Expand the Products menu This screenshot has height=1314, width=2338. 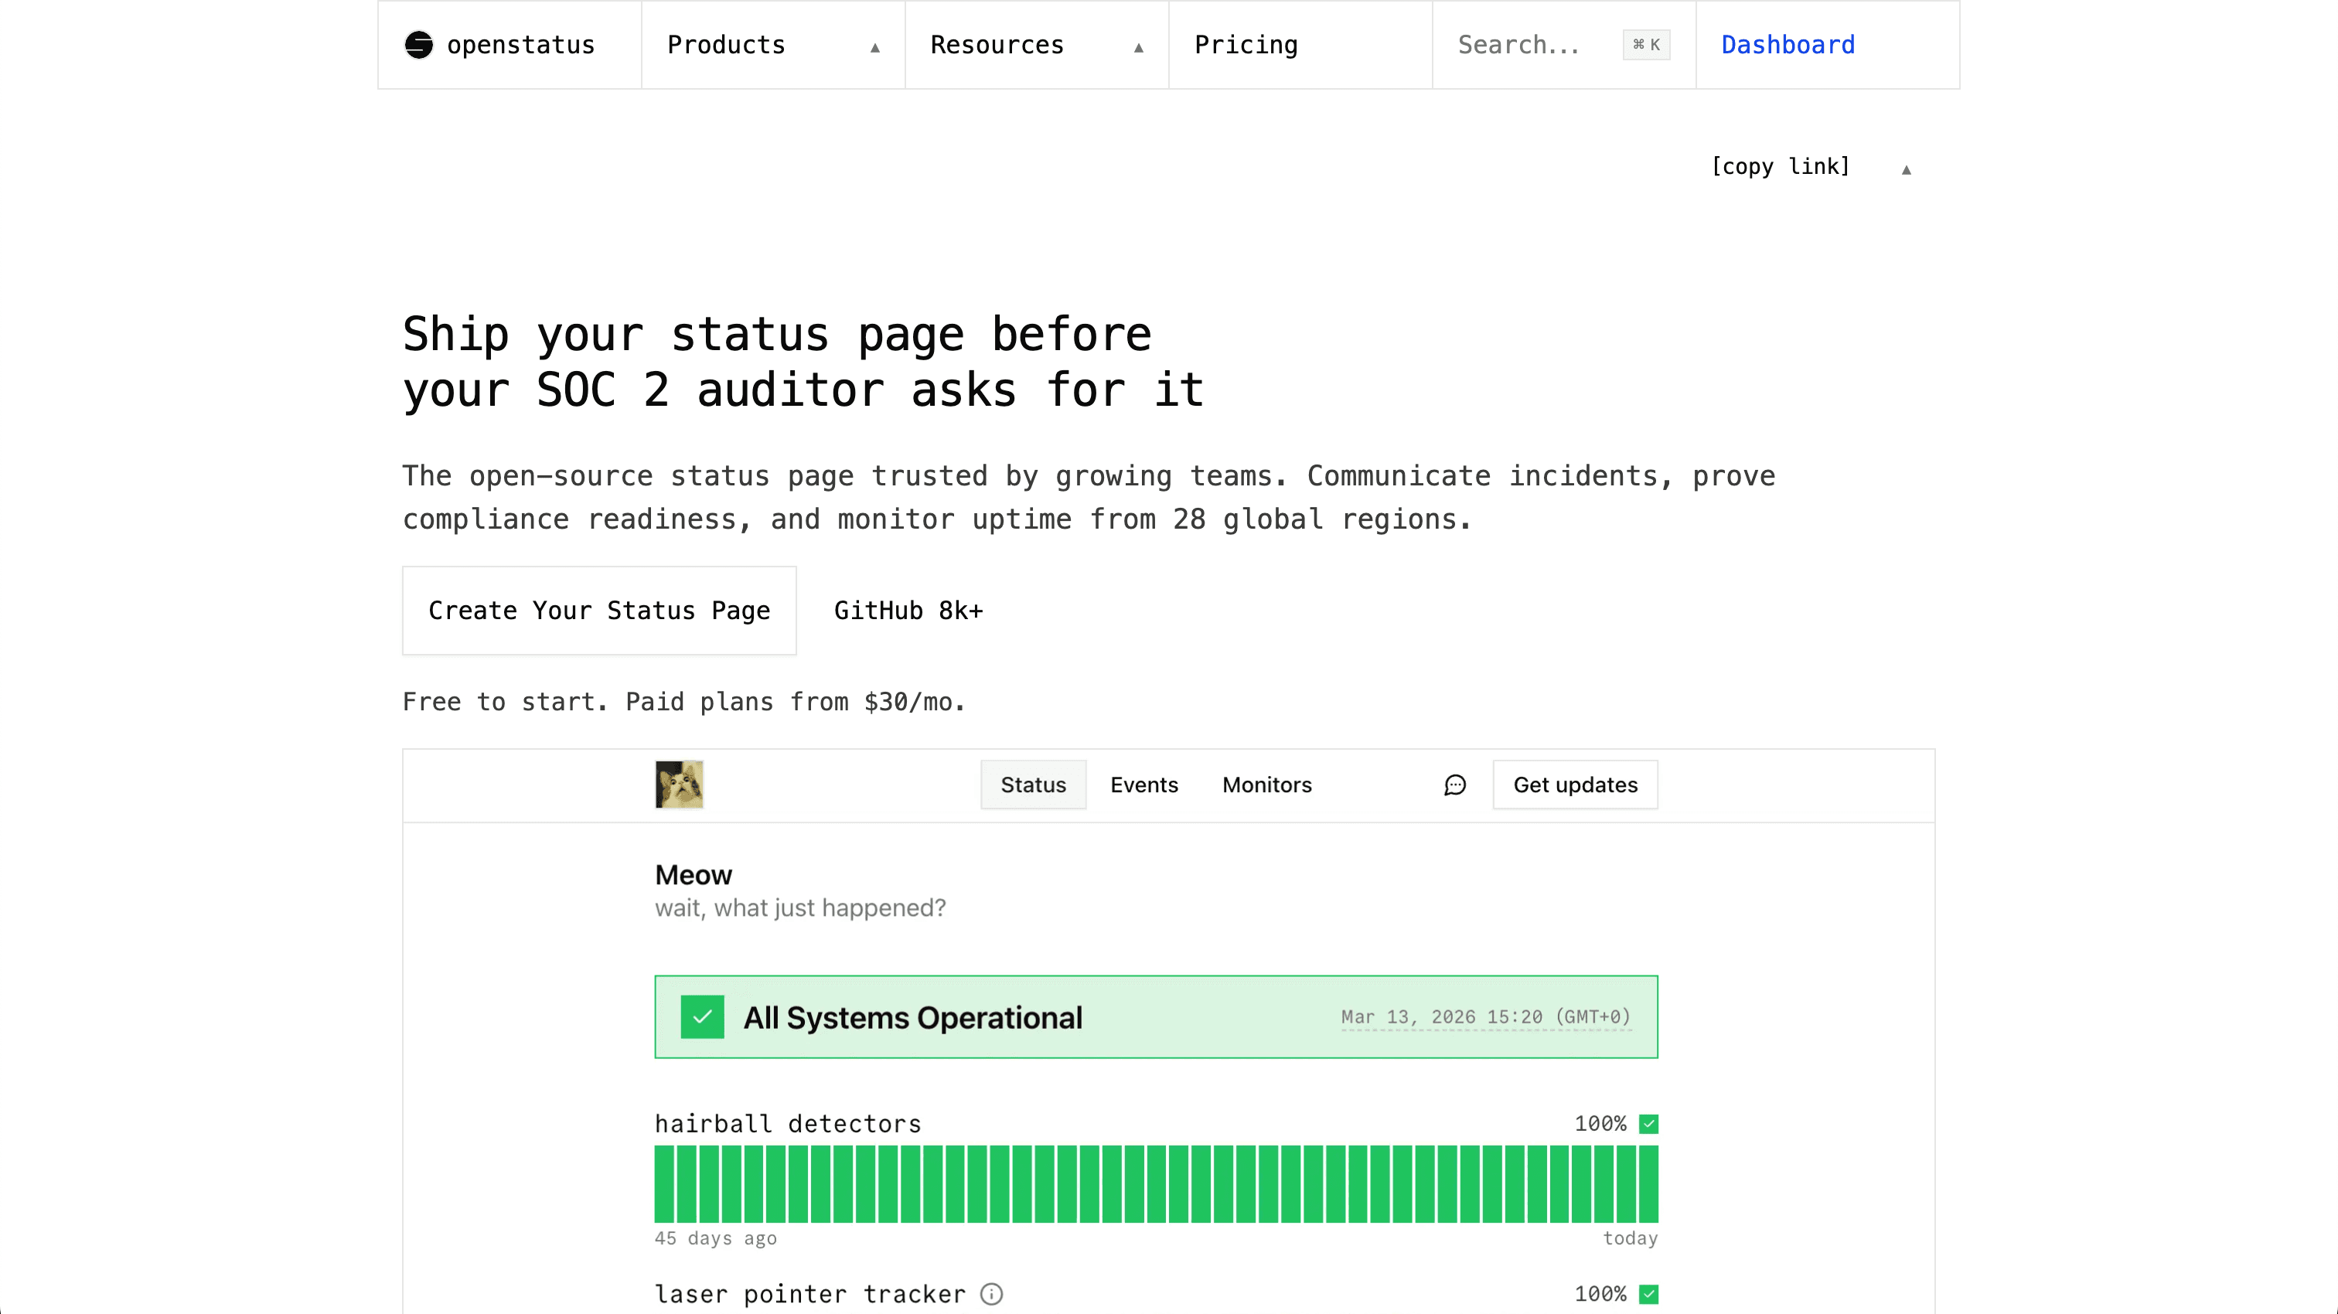(773, 45)
